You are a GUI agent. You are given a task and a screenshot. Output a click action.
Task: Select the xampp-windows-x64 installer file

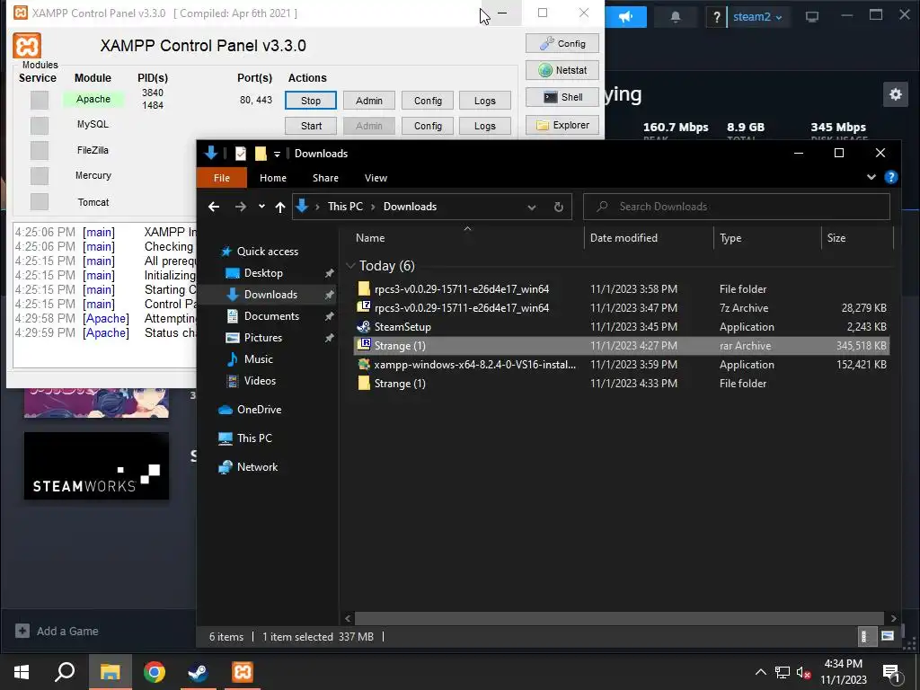click(474, 365)
